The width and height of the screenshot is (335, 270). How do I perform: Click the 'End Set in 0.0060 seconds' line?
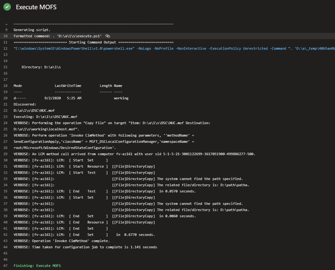coord(105,216)
